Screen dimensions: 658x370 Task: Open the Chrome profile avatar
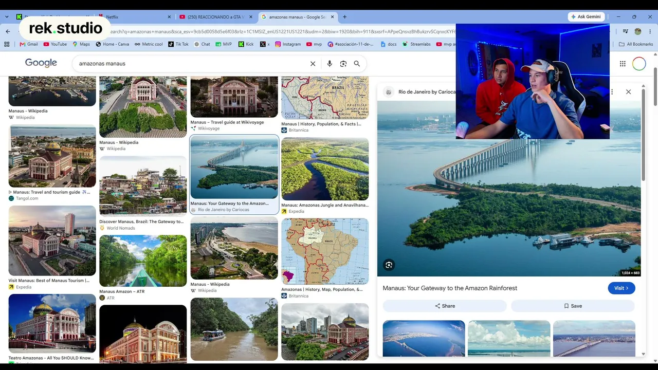[x=638, y=31]
